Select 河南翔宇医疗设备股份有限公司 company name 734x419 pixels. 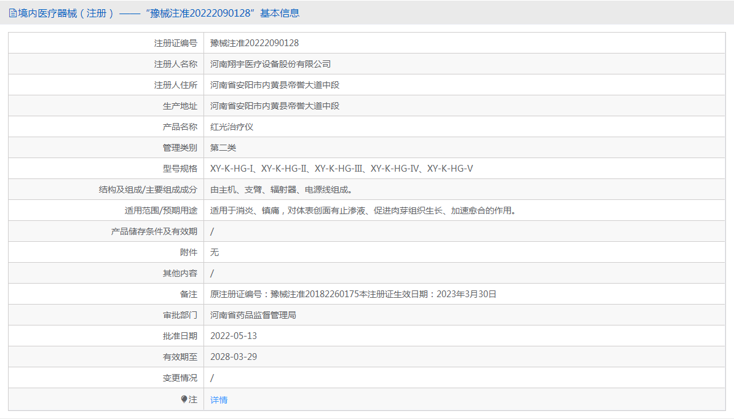pyautogui.click(x=274, y=63)
